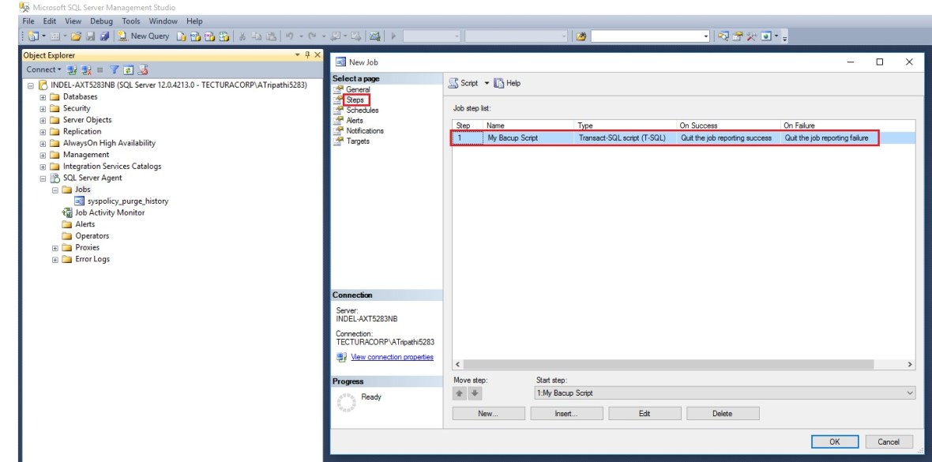Viewport: 932px width, 462px height.
Task: Click View connection properties link
Action: 392,357
